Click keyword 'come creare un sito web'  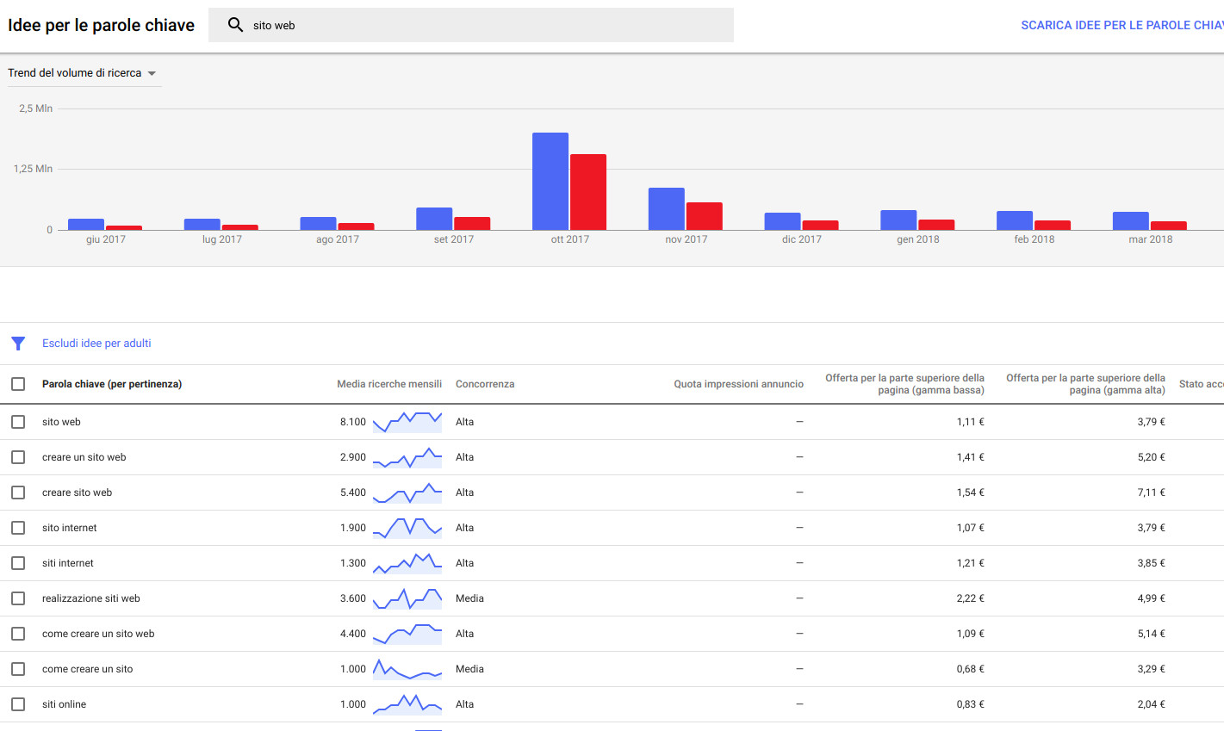pyautogui.click(x=98, y=634)
